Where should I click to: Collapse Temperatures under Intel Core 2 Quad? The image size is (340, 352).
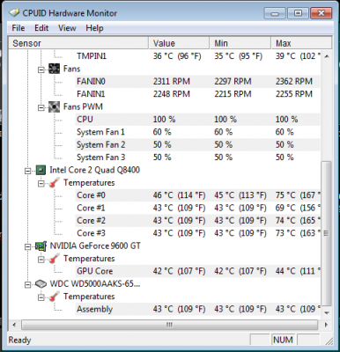pyautogui.click(x=41, y=184)
